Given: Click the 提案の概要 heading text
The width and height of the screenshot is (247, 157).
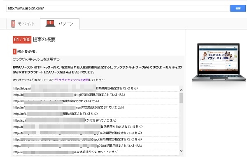Looking at the screenshot, I should pyautogui.click(x=44, y=40).
